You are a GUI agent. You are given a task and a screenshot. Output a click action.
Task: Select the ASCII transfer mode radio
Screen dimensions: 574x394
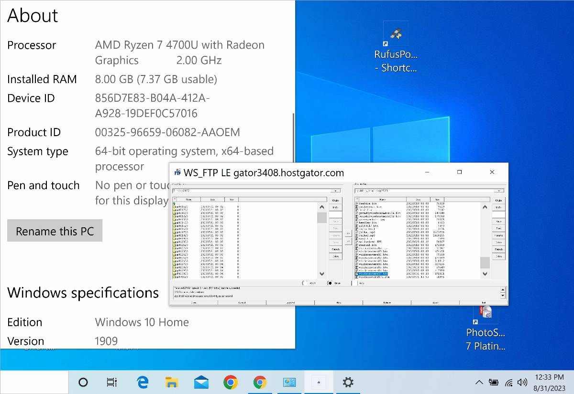click(304, 283)
